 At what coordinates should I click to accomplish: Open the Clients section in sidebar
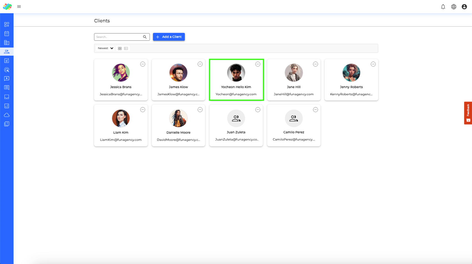coord(7,52)
